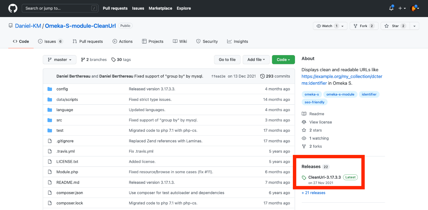Image resolution: width=428 pixels, height=210 pixels.
Task: Focus the Search or jump to field
Action: pyautogui.click(x=60, y=9)
